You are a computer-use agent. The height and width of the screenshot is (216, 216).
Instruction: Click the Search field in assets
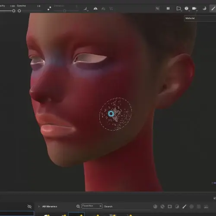pos(127,206)
